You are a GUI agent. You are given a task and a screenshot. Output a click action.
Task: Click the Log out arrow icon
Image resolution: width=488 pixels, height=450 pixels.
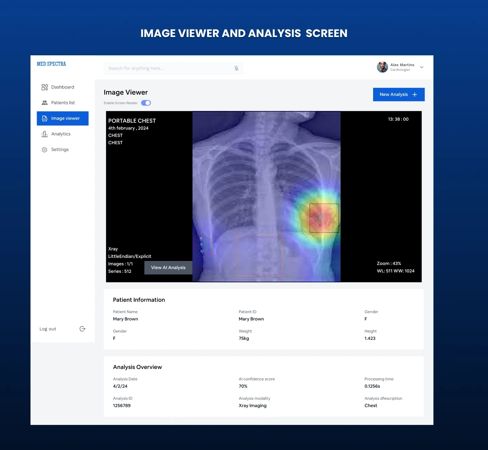click(82, 329)
